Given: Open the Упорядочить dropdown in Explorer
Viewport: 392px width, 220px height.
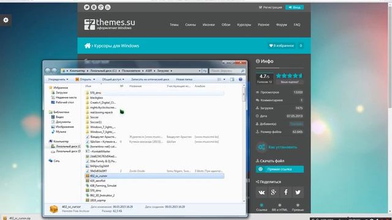Looking at the screenshot, I should coord(58,79).
